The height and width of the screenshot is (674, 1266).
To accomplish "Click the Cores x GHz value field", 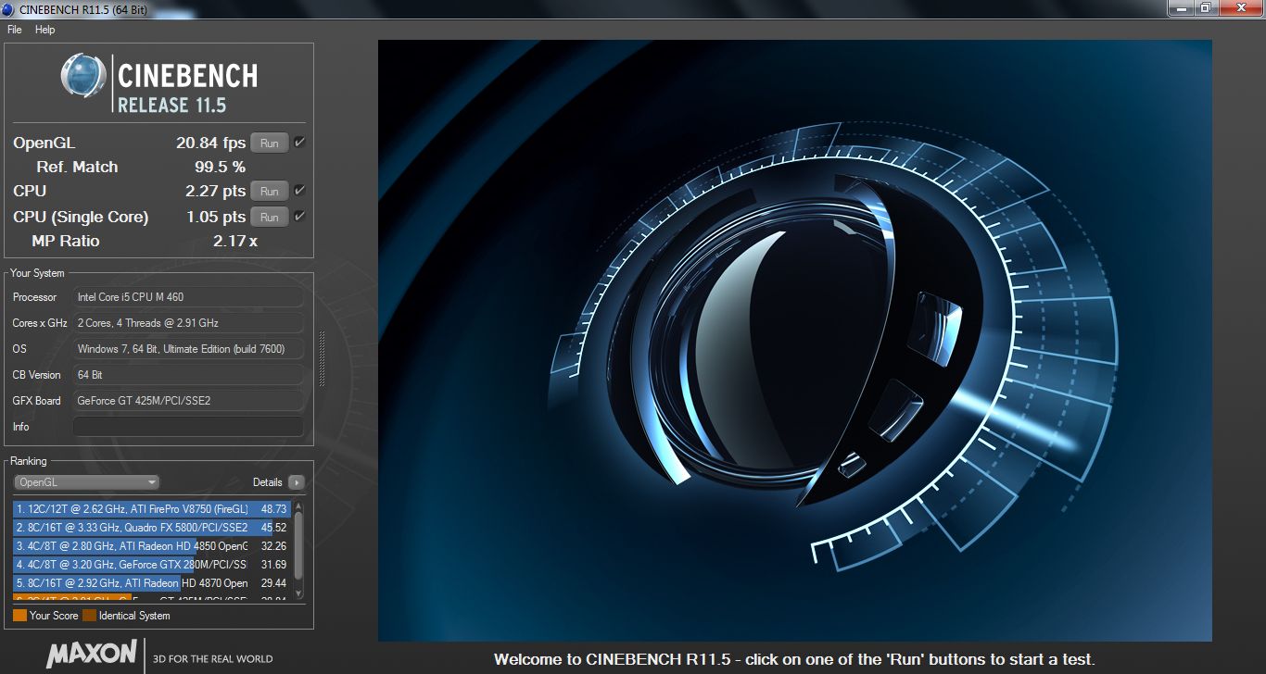I will (x=188, y=323).
